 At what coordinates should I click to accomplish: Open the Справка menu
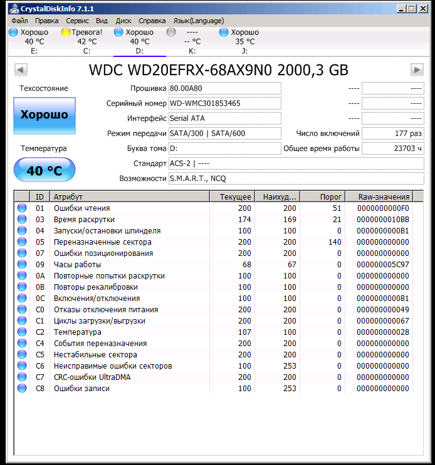pyautogui.click(x=152, y=21)
